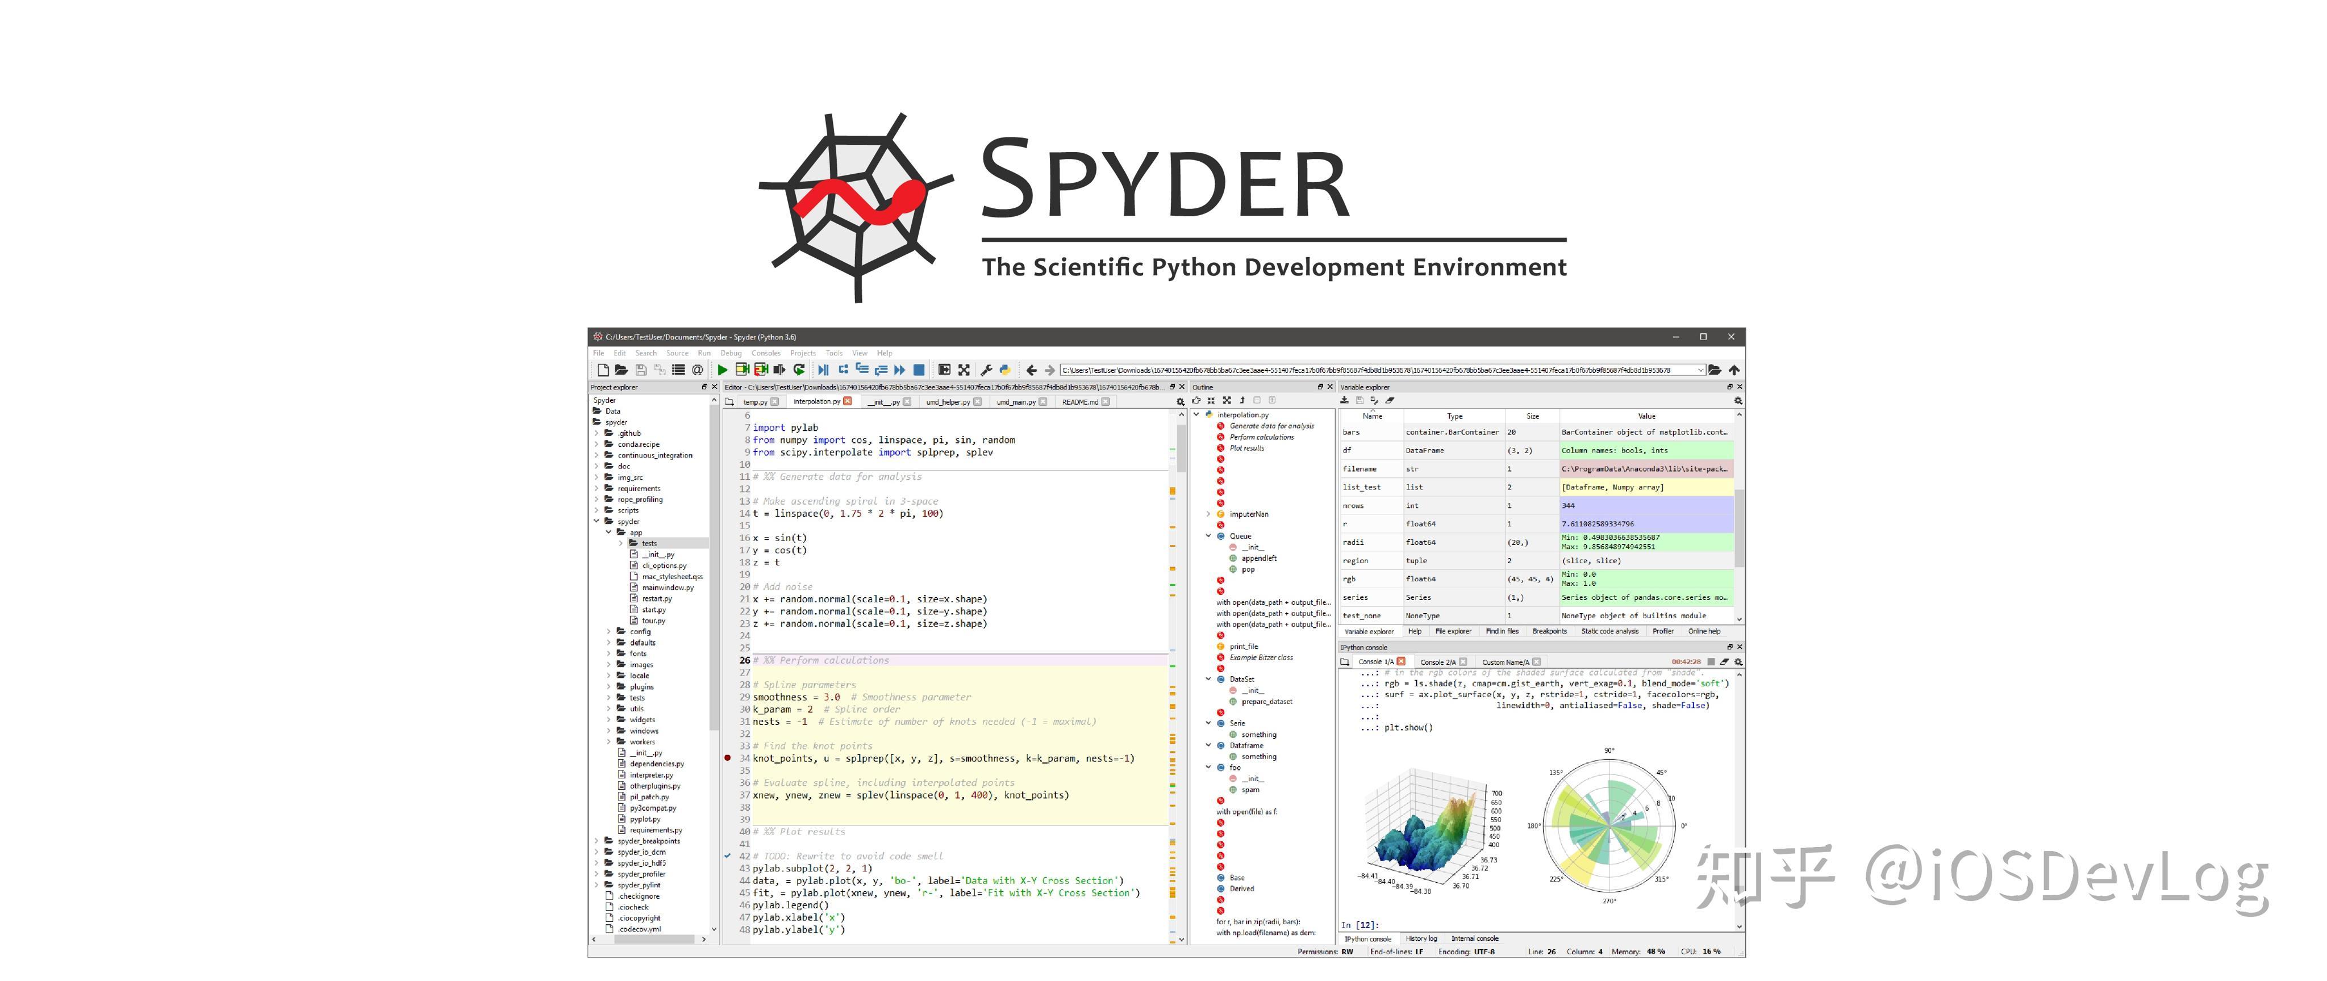Toggle fullscreen mode with the arrows icon

(x=964, y=369)
